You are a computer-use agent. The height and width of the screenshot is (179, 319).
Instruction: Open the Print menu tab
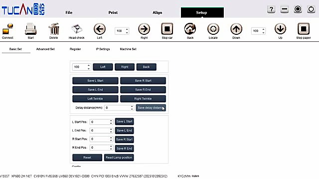(x=113, y=12)
